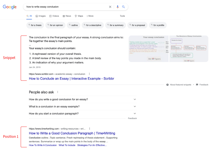Open options menu beside time4writing.com URL
The width and height of the screenshot is (216, 152).
click(x=89, y=129)
